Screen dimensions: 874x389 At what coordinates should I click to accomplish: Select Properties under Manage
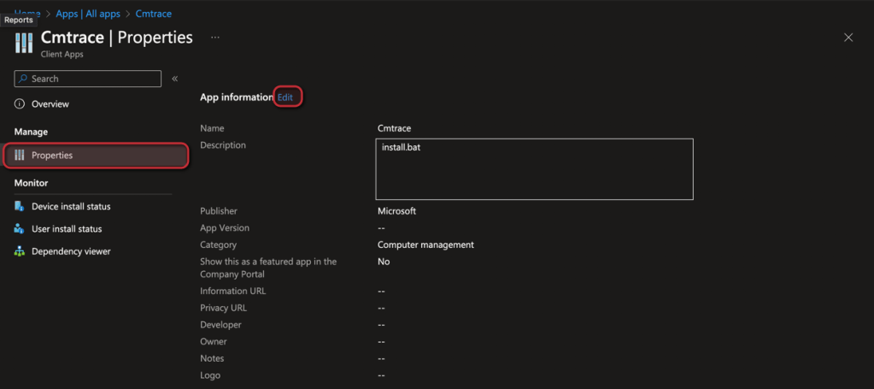pyautogui.click(x=52, y=156)
